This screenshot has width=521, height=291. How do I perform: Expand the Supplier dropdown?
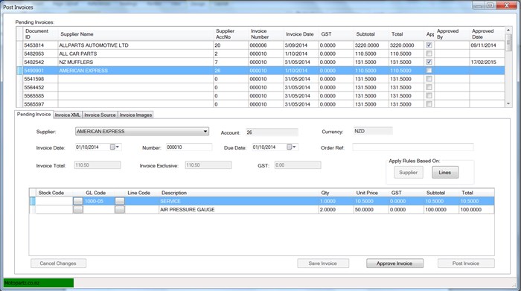point(205,132)
